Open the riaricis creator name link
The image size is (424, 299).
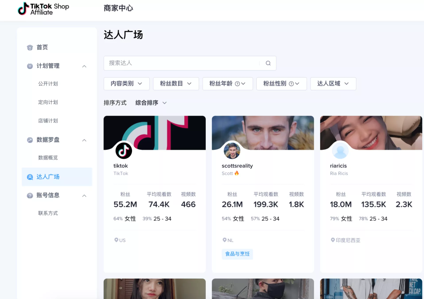pos(338,166)
